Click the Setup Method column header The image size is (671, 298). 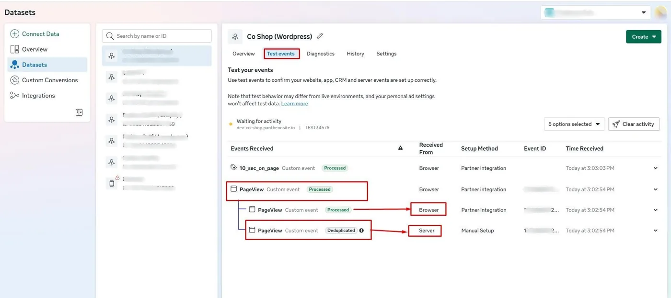(479, 148)
